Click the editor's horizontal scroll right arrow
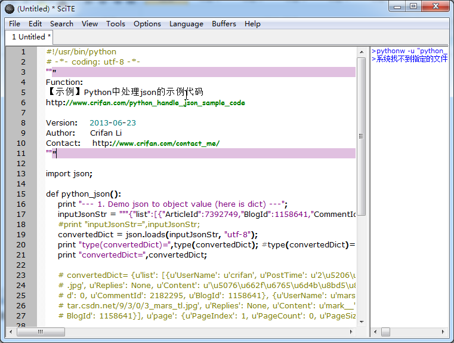This screenshot has height=343, width=454. [352, 331]
